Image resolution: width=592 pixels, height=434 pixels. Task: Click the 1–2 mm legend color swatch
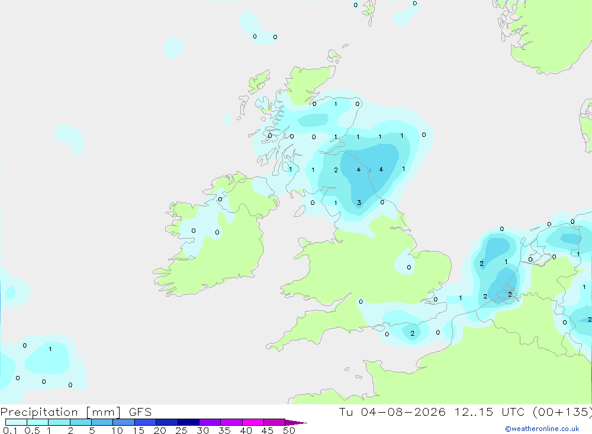point(59,422)
